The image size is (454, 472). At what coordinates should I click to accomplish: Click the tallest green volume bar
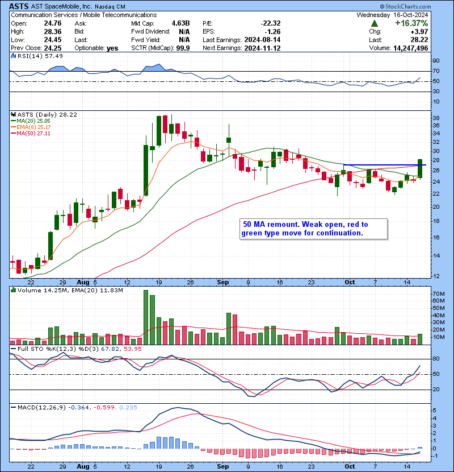tap(146, 317)
